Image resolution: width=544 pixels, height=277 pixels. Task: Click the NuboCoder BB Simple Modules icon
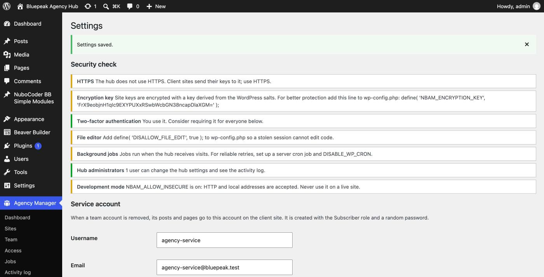[x=7, y=94]
